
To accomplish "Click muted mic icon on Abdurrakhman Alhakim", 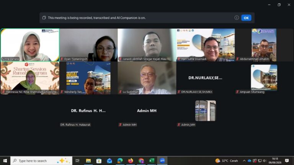I will (x=237, y=59).
